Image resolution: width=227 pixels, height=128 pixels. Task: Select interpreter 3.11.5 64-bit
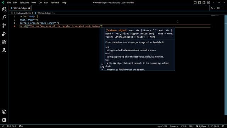(x=214, y=126)
